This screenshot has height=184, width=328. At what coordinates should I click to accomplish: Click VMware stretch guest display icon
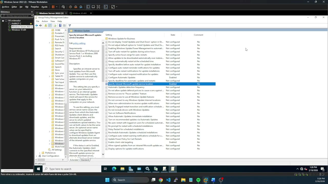point(113,7)
